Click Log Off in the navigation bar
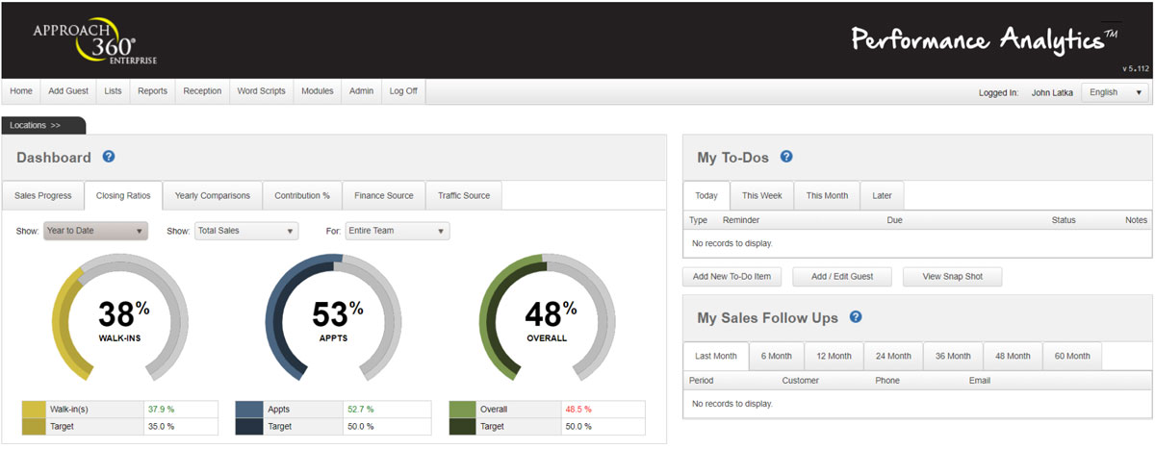This screenshot has height=449, width=1155. point(403,91)
